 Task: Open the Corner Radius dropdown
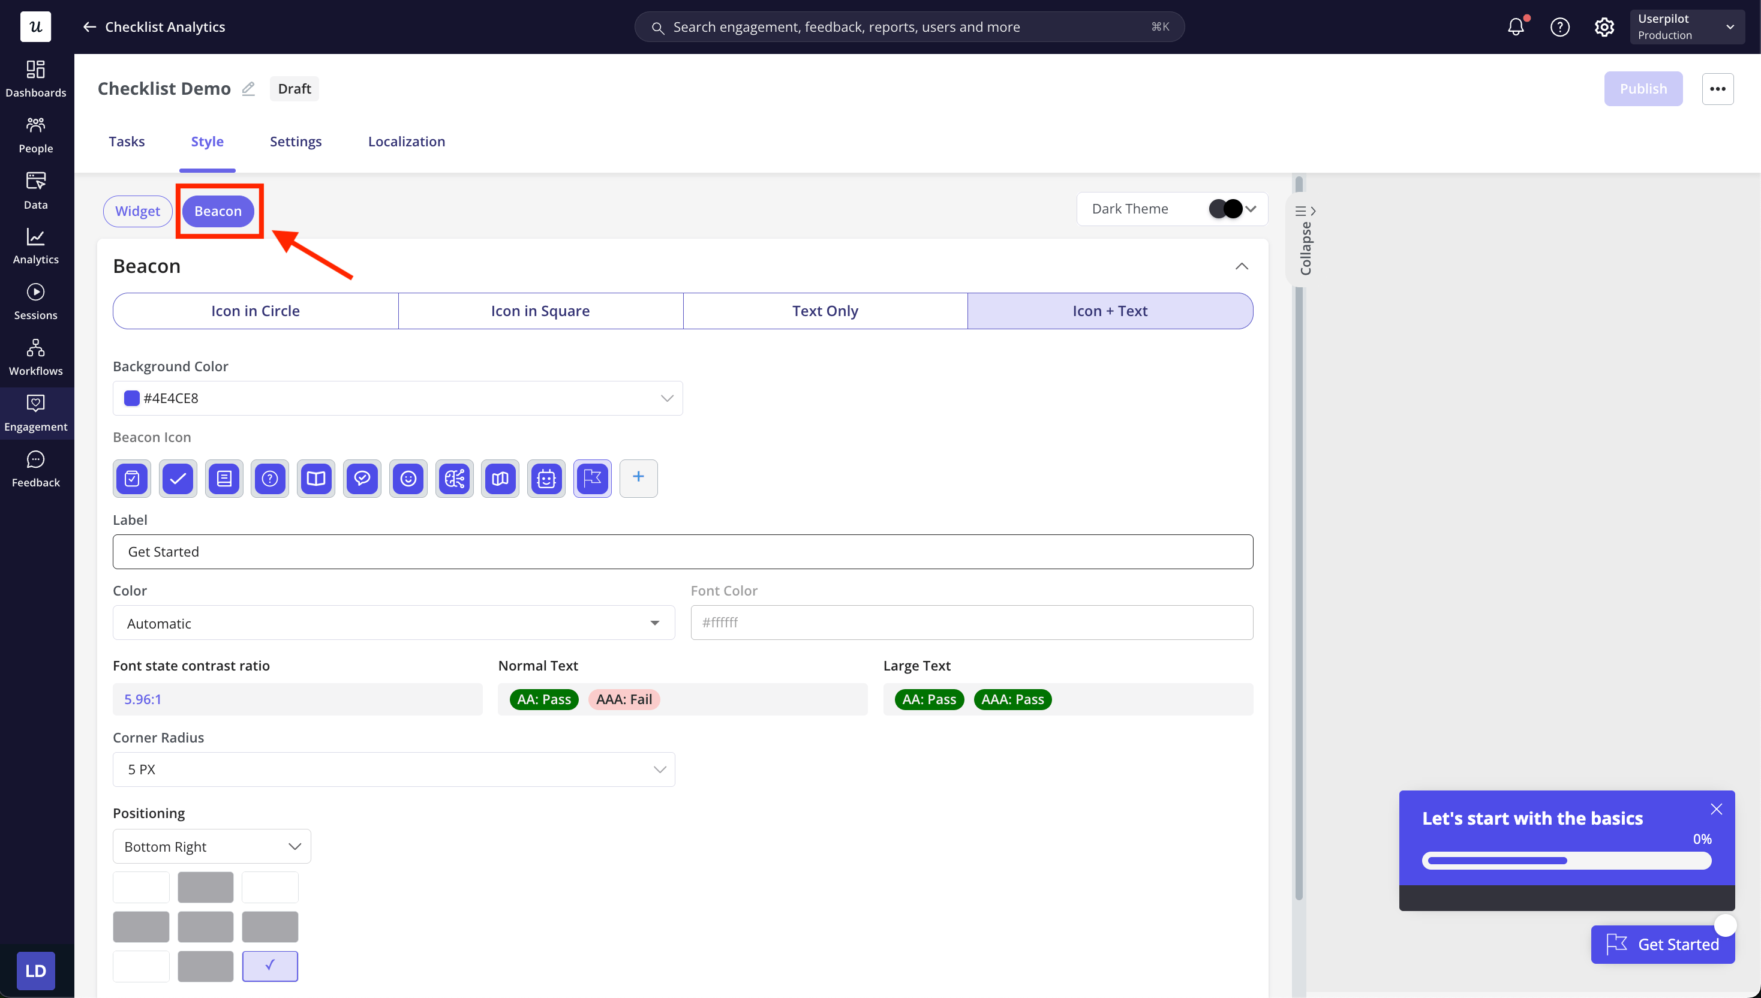tap(393, 769)
